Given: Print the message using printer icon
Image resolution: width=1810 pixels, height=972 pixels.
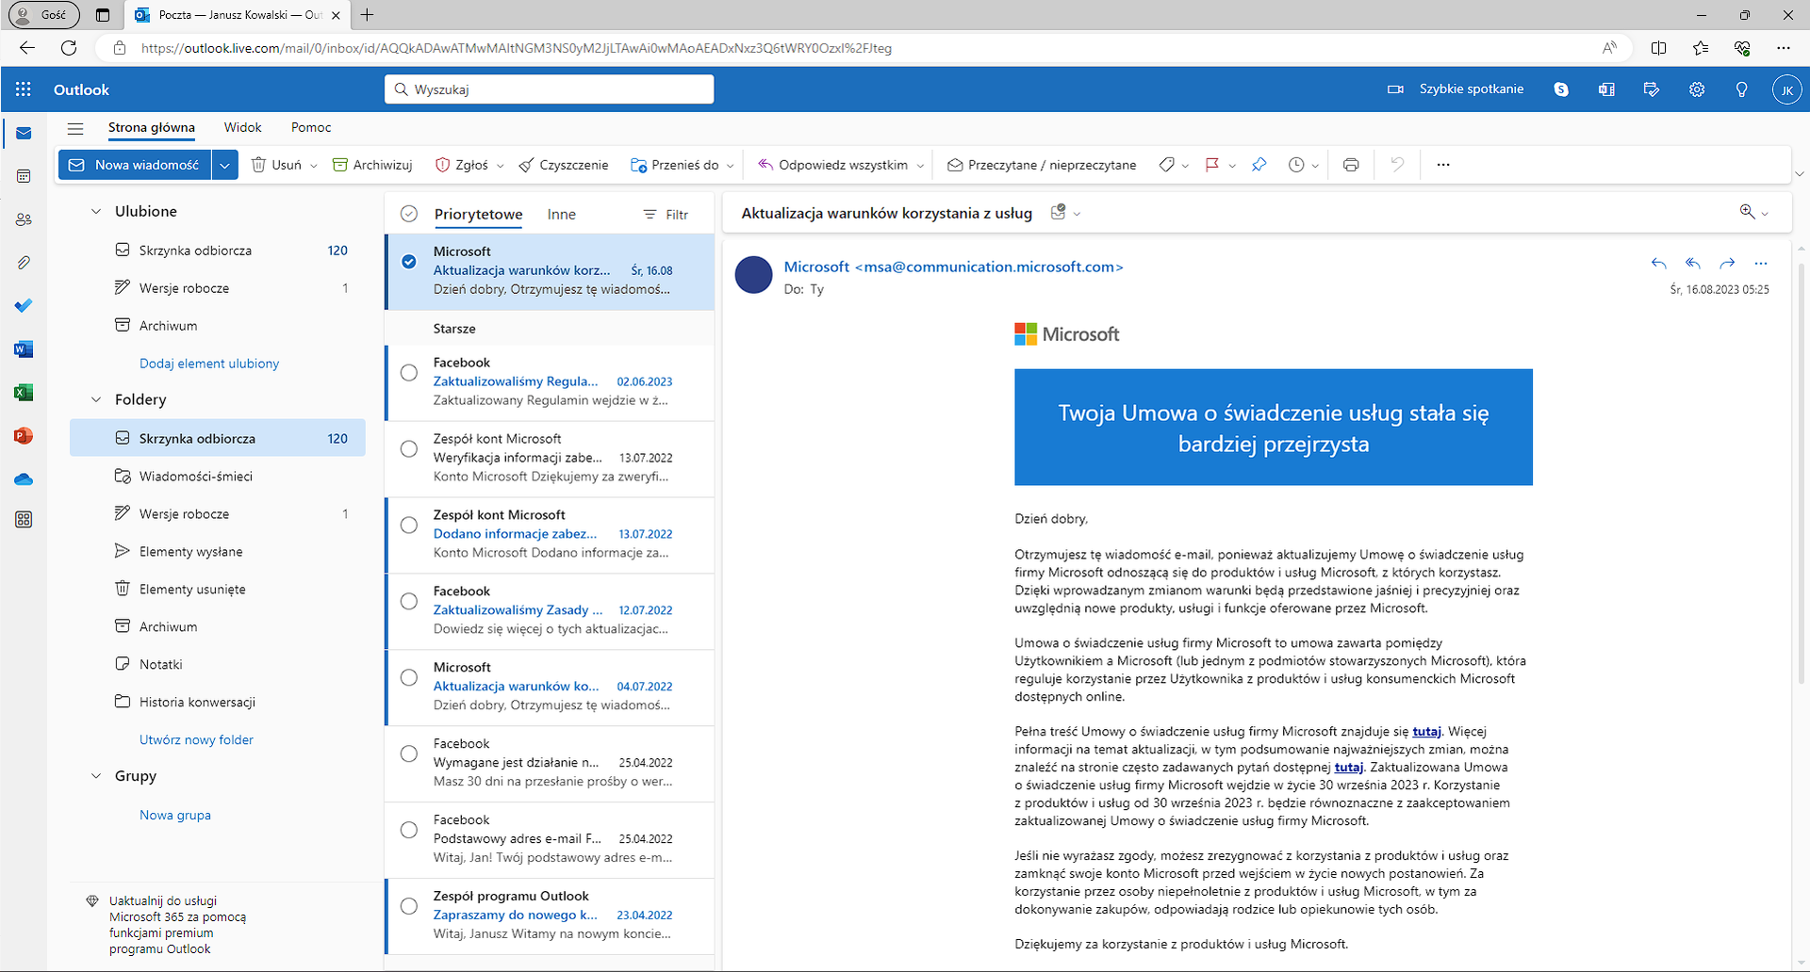Looking at the screenshot, I should tap(1351, 165).
